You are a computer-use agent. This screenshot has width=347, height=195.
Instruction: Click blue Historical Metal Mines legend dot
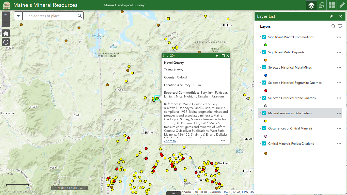(x=266, y=75)
